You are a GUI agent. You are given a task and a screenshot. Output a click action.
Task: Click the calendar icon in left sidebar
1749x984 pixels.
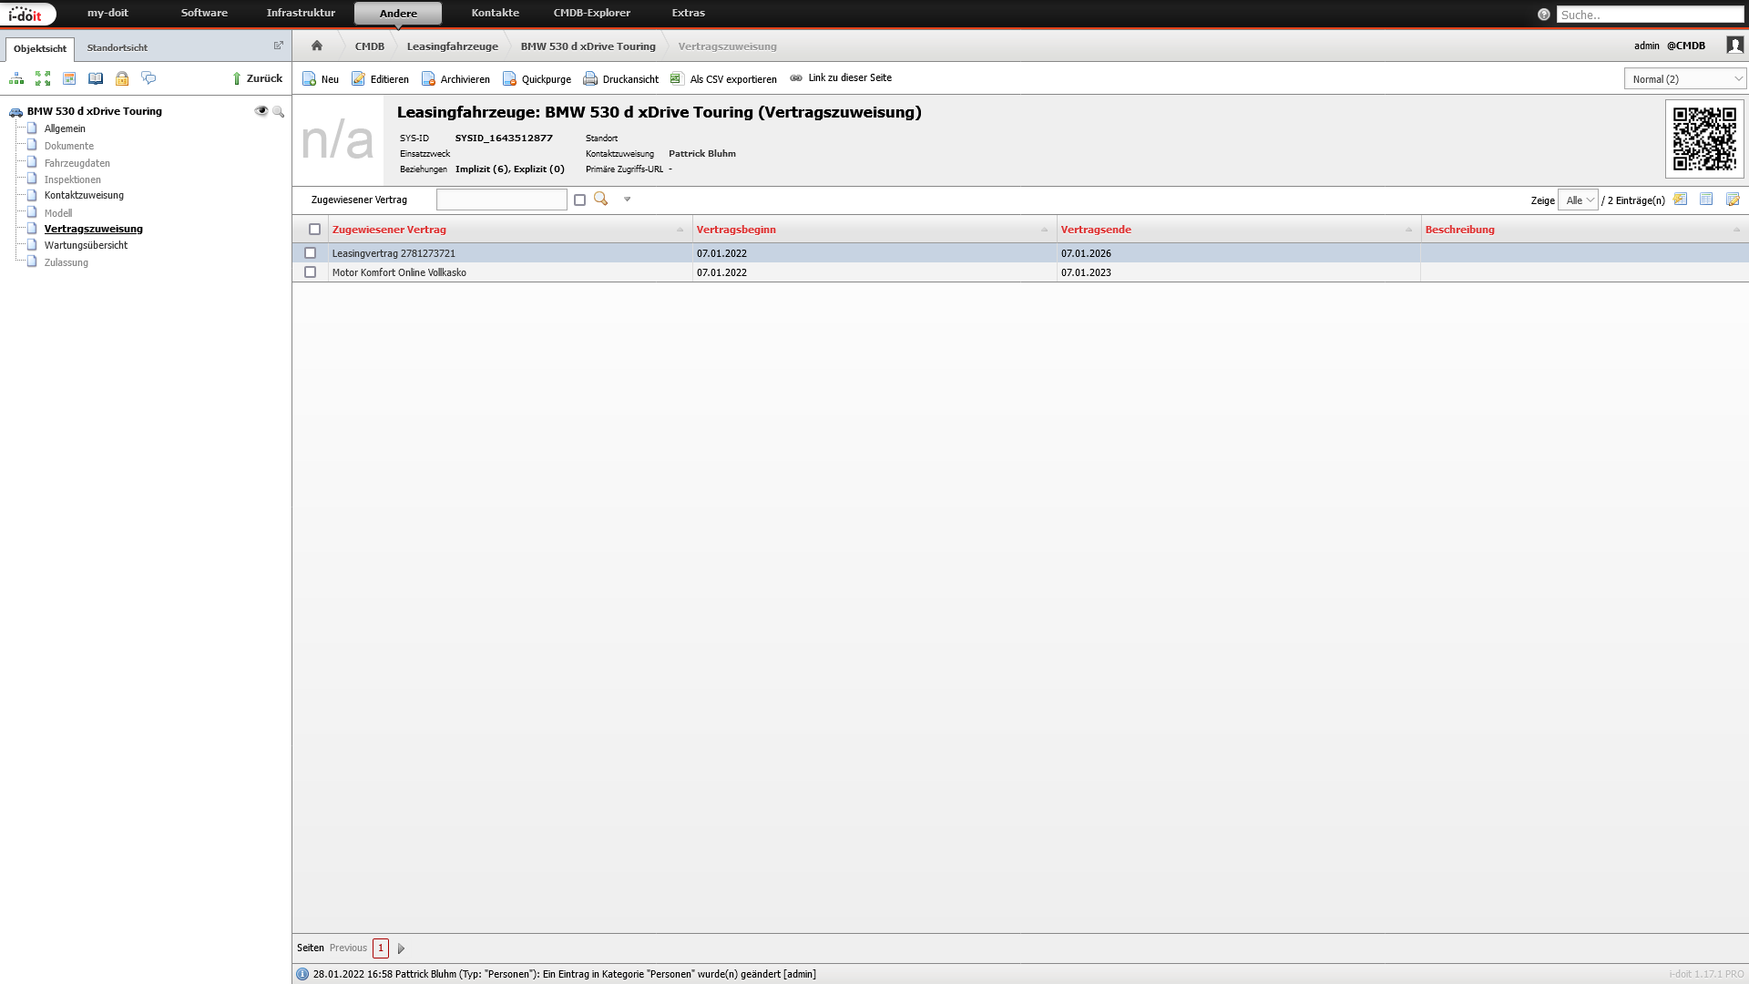69,78
